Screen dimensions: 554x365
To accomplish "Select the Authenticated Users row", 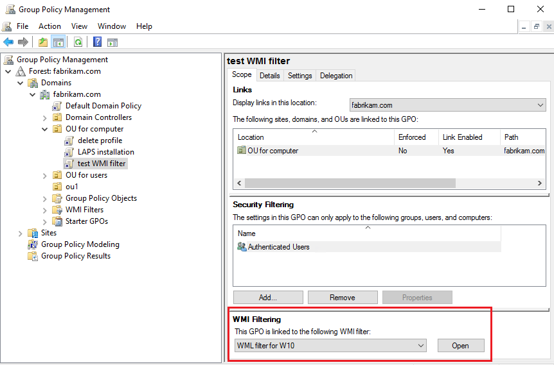I will (368, 246).
